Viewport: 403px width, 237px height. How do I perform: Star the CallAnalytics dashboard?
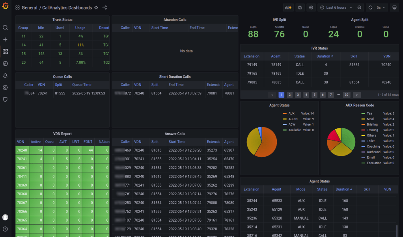click(96, 8)
